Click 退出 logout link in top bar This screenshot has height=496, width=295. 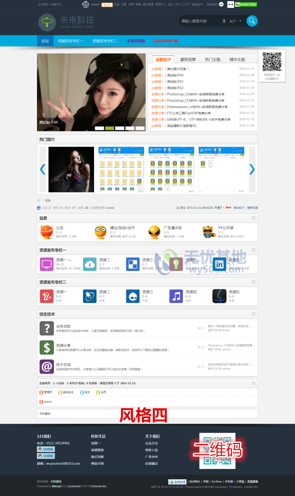[170, 4]
